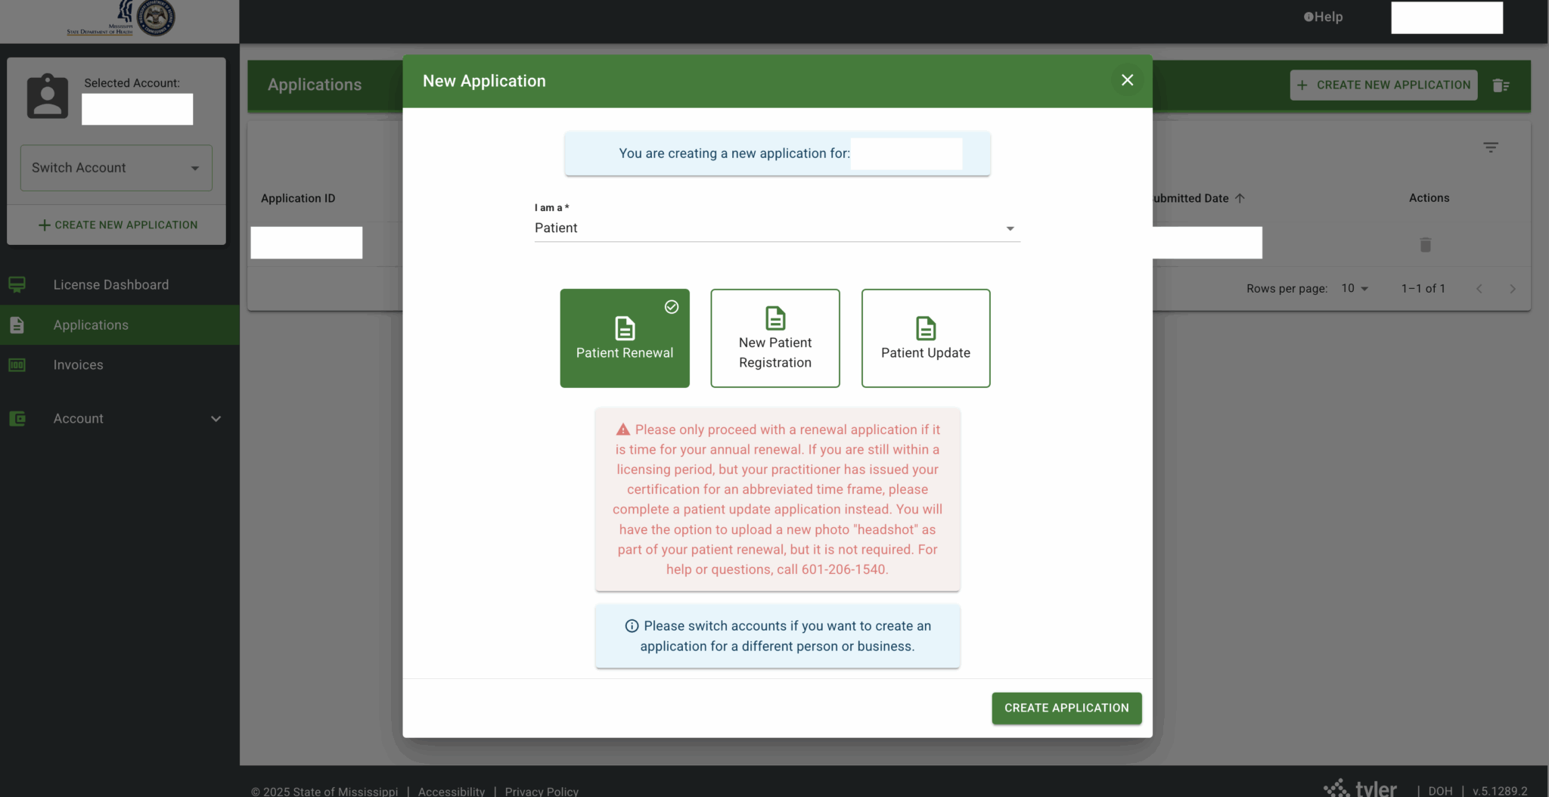Click the delete list icon in header
This screenshot has height=797, width=1549.
[x=1501, y=85]
